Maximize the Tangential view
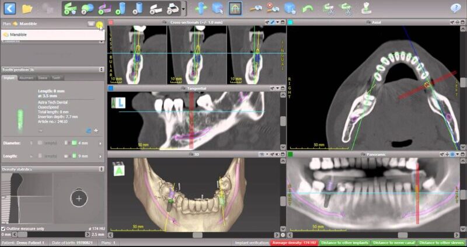This screenshot has width=467, height=247. click(x=283, y=88)
